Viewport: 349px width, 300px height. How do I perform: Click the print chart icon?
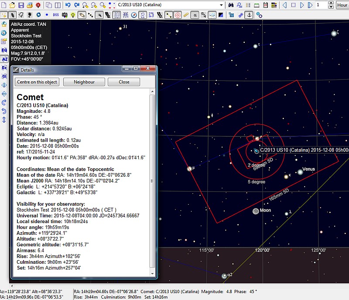pos(29,5)
